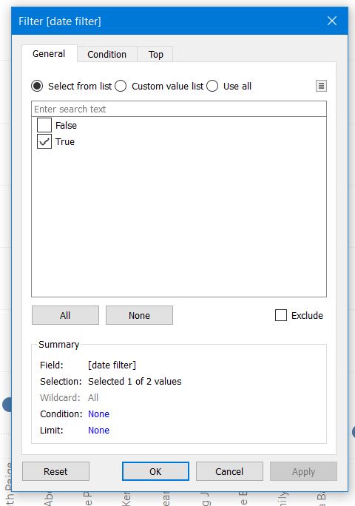Image resolution: width=355 pixels, height=506 pixels.
Task: Switch to the Condition tab
Action: (106, 54)
